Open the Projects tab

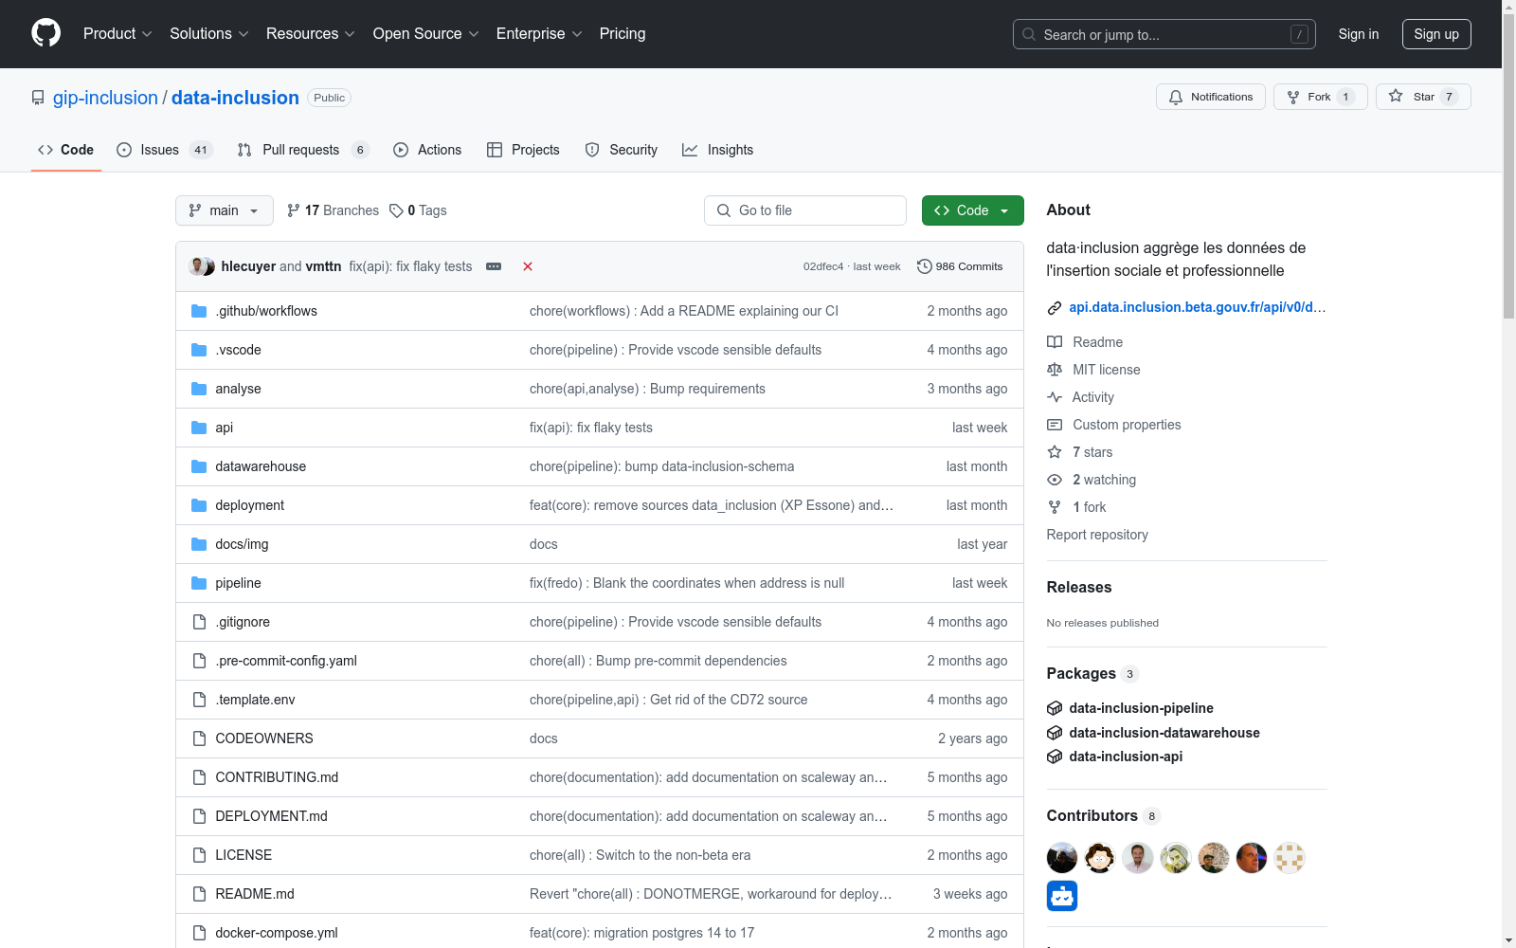[523, 150]
